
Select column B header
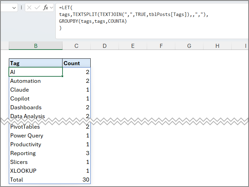(36, 46)
